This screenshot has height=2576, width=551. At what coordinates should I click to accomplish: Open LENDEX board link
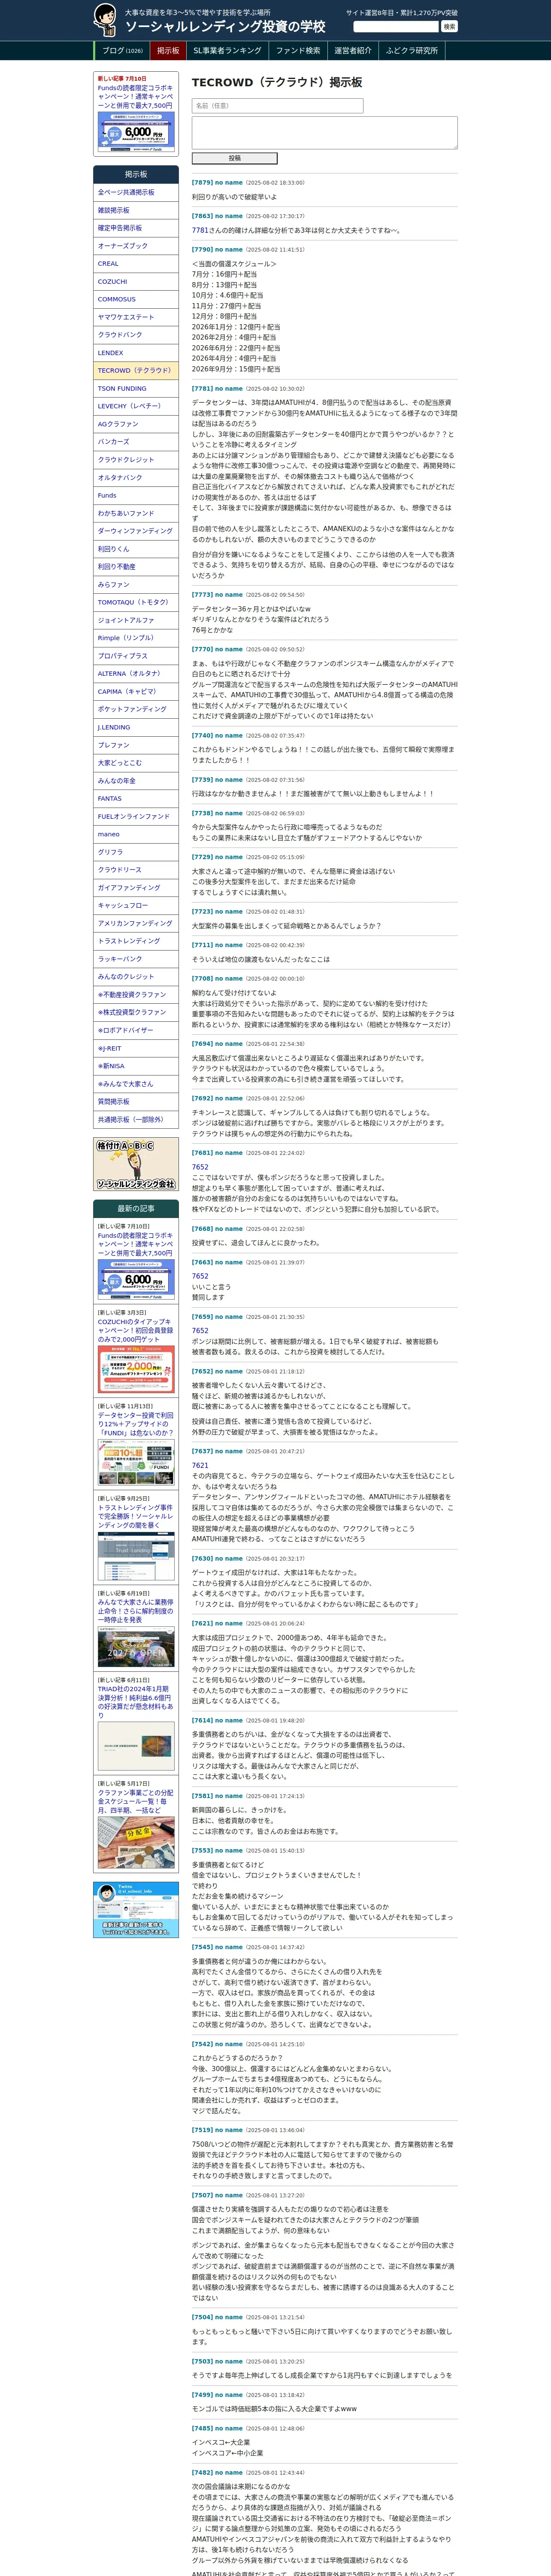coord(136,353)
